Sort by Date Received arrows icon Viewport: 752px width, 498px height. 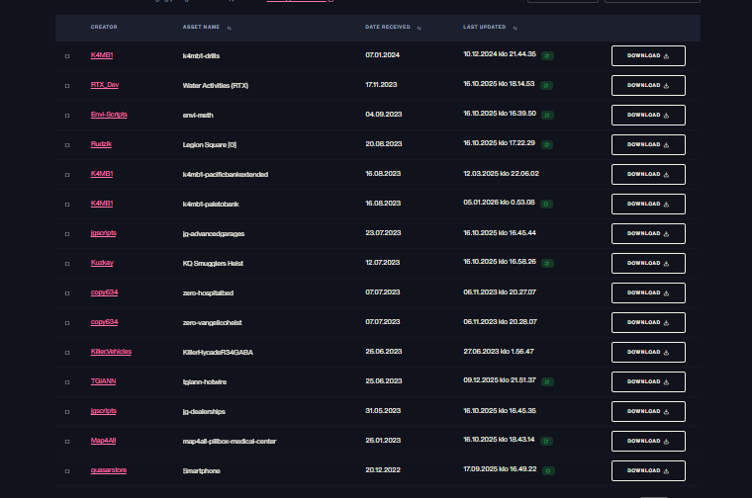pyautogui.click(x=420, y=28)
